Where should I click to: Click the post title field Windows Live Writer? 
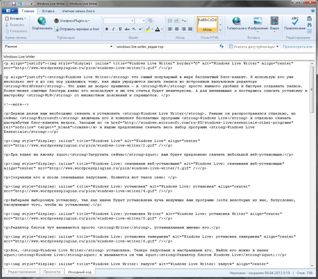pyautogui.click(x=159, y=56)
